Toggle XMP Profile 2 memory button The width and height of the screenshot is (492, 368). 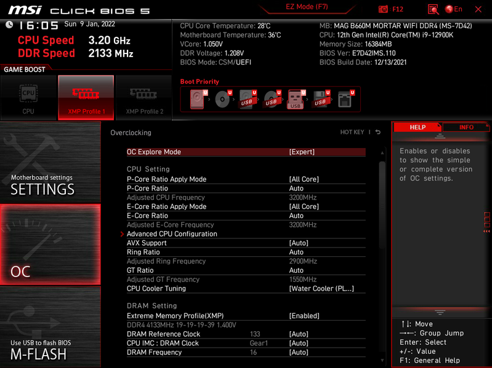tap(144, 98)
